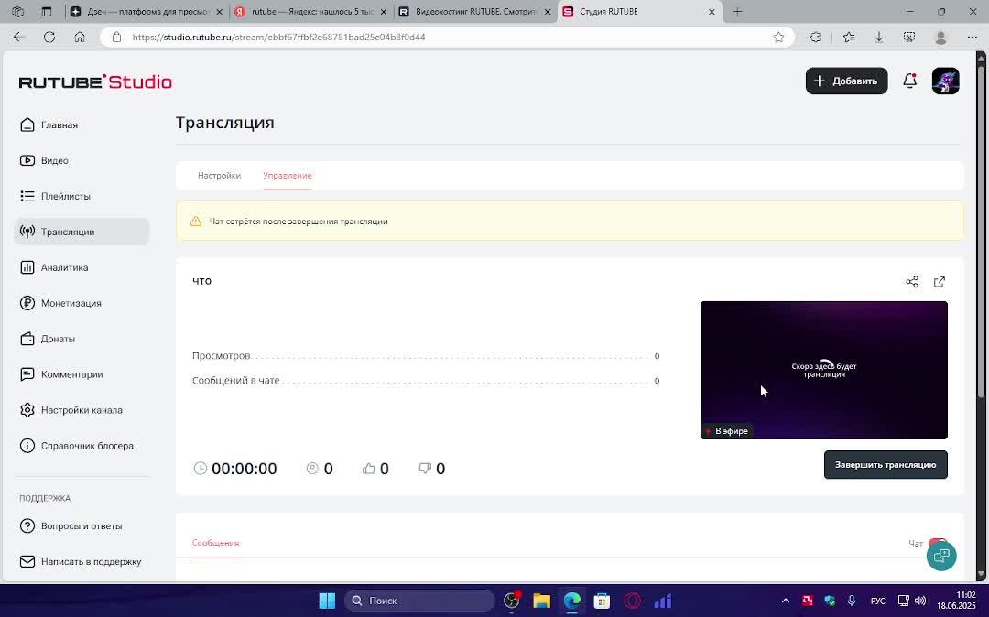Viewport: 989px width, 617px height.
Task: Select the Управление tab
Action: (x=287, y=175)
